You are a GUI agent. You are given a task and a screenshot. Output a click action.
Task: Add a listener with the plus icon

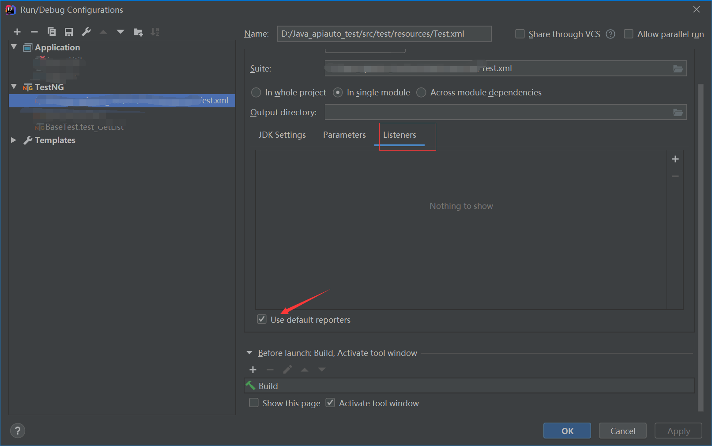pos(675,159)
